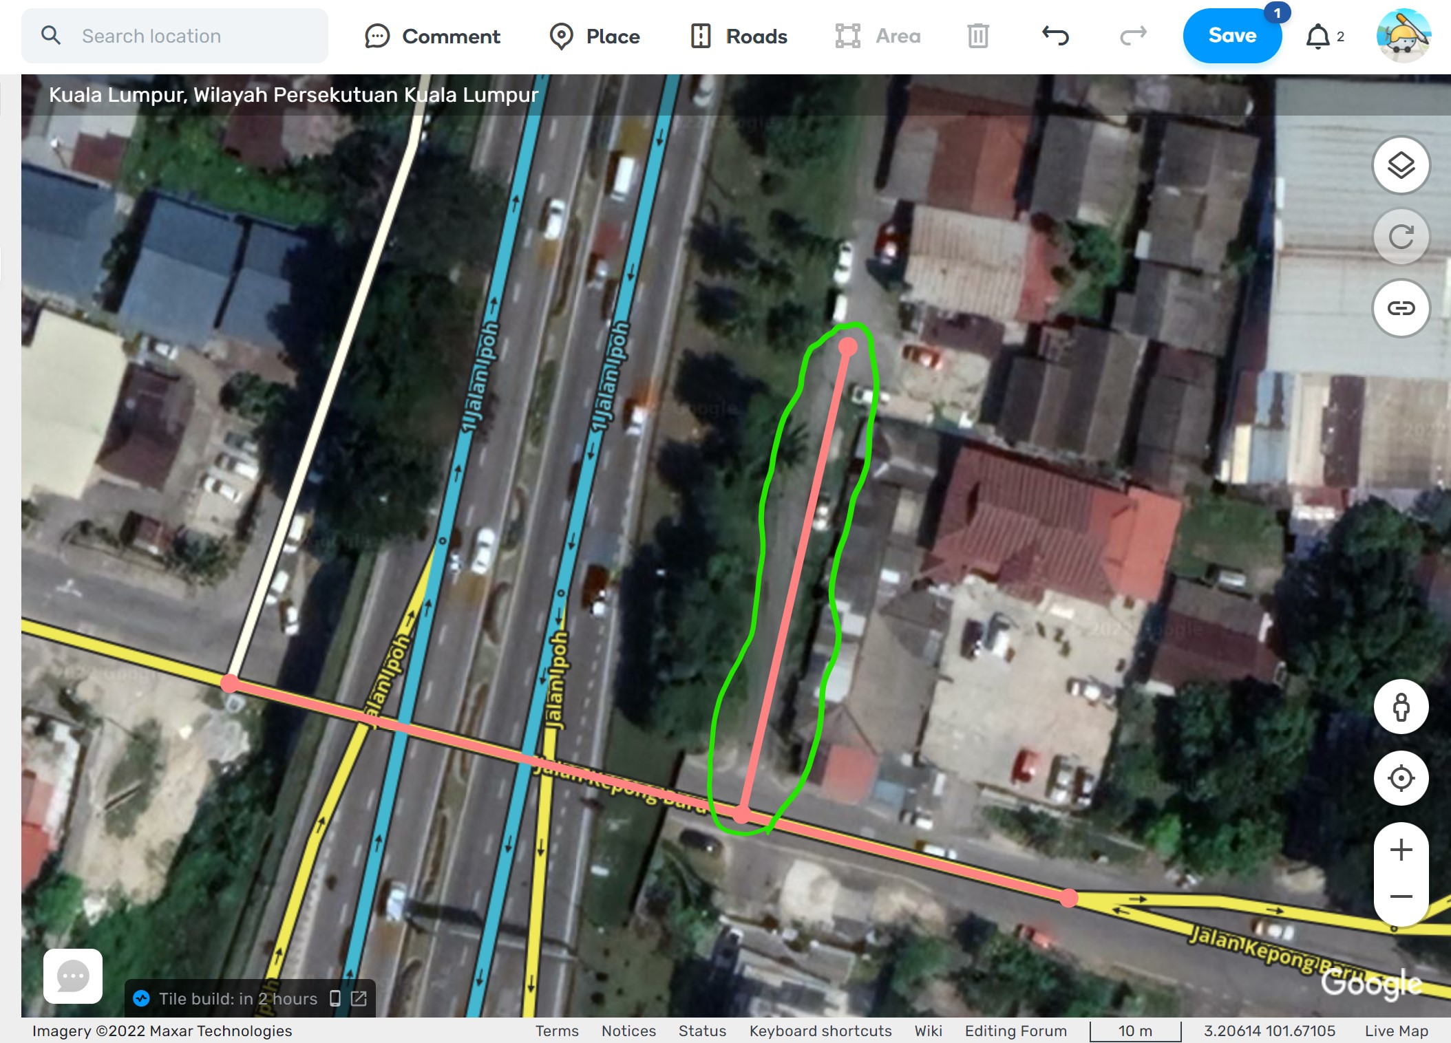Open Keyboard shortcuts link
The height and width of the screenshot is (1043, 1451).
coord(820,1031)
